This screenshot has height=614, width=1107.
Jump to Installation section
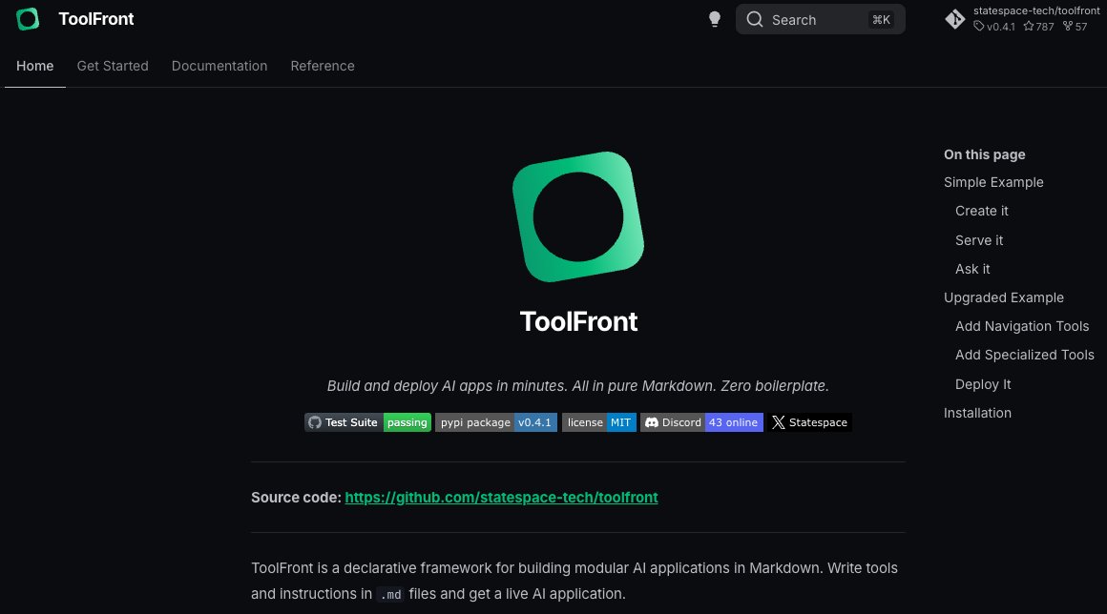[977, 413]
